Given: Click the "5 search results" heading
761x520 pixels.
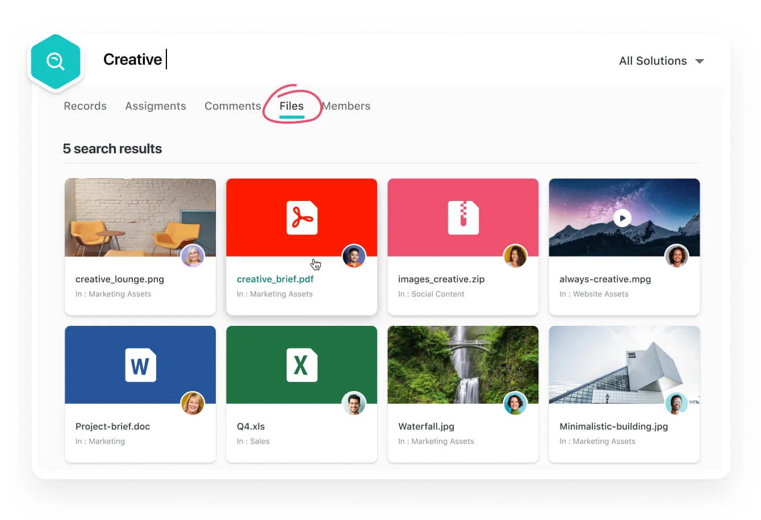Looking at the screenshot, I should pos(112,149).
